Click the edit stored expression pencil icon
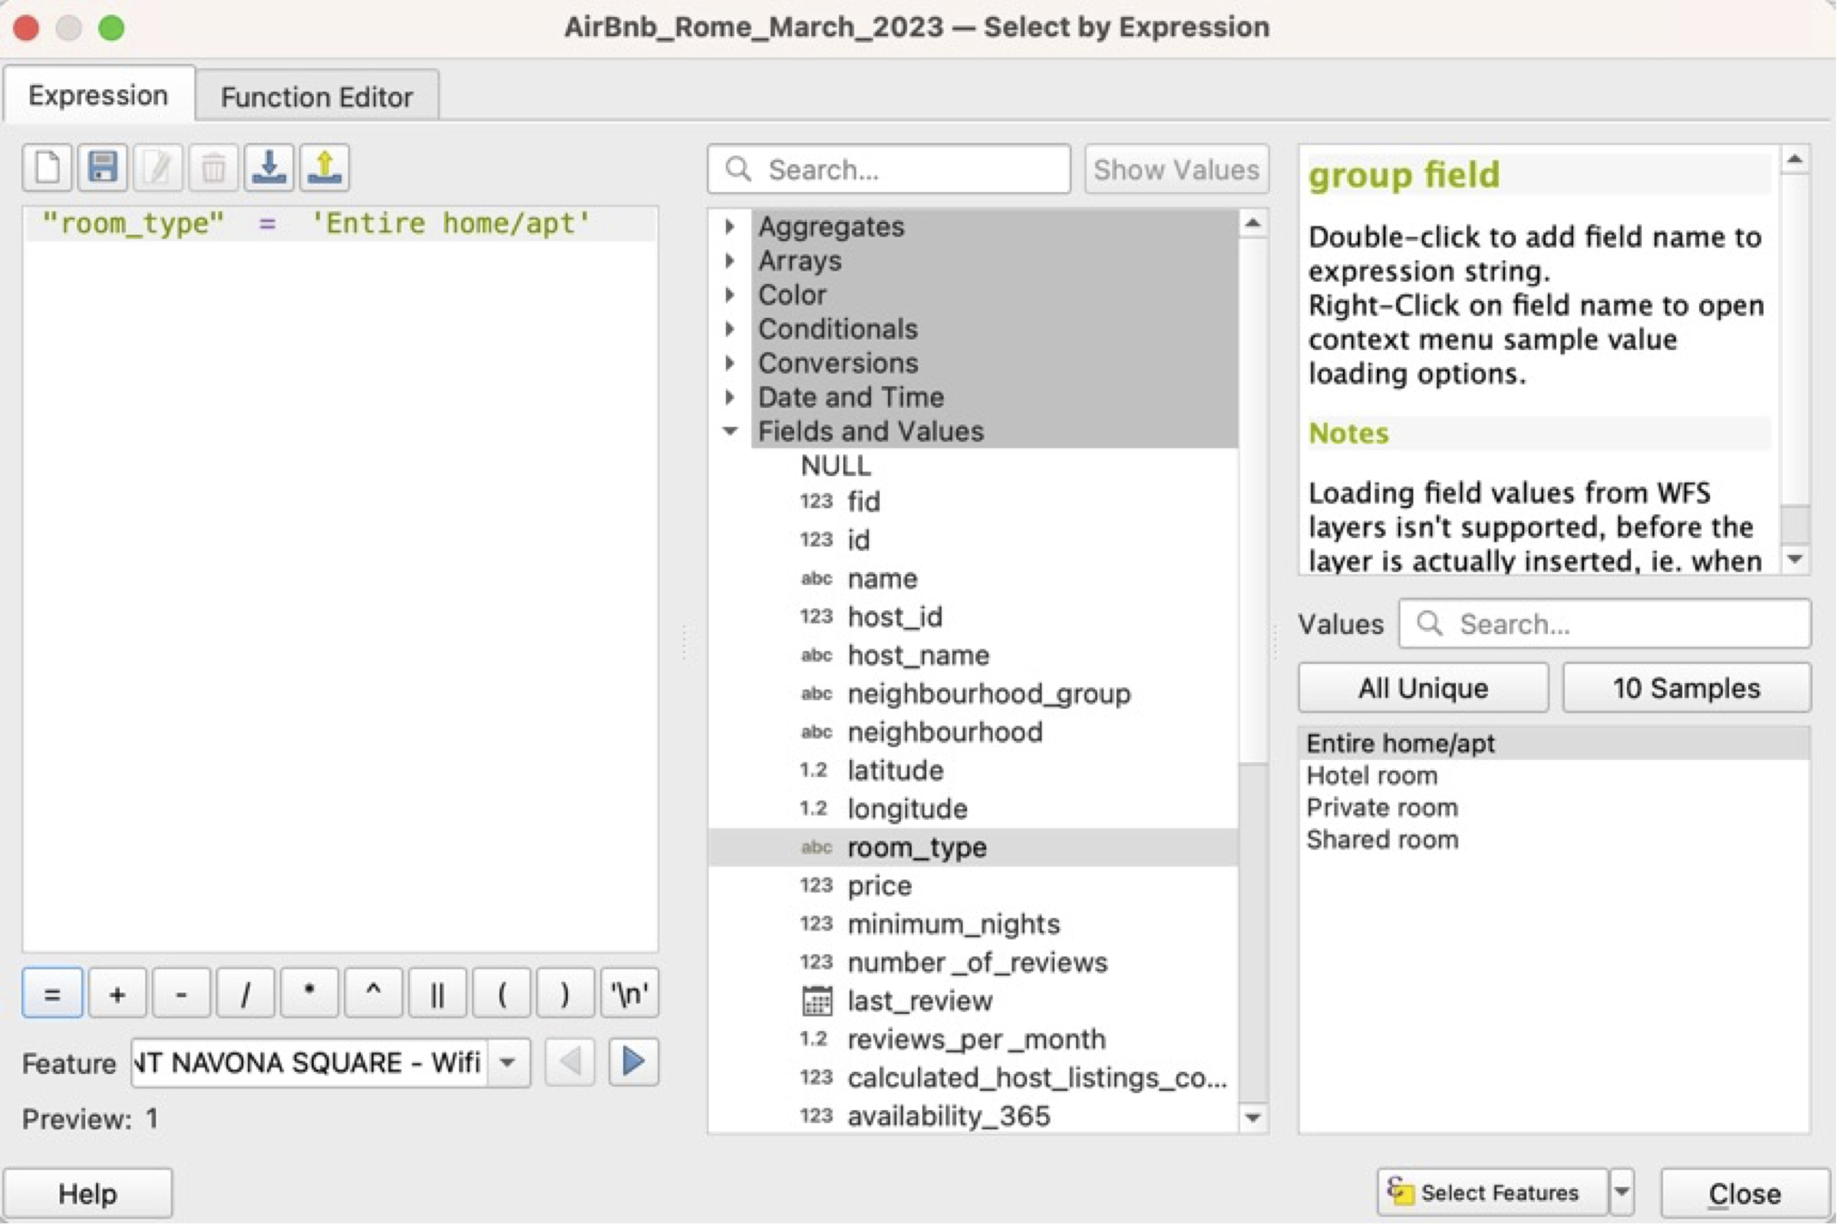The height and width of the screenshot is (1226, 1838). click(x=158, y=167)
